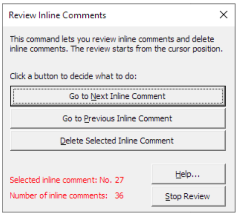This screenshot has width=237, height=213.
Task: Select the dotted-focus Next Inline Comment button
Action: [x=118, y=96]
